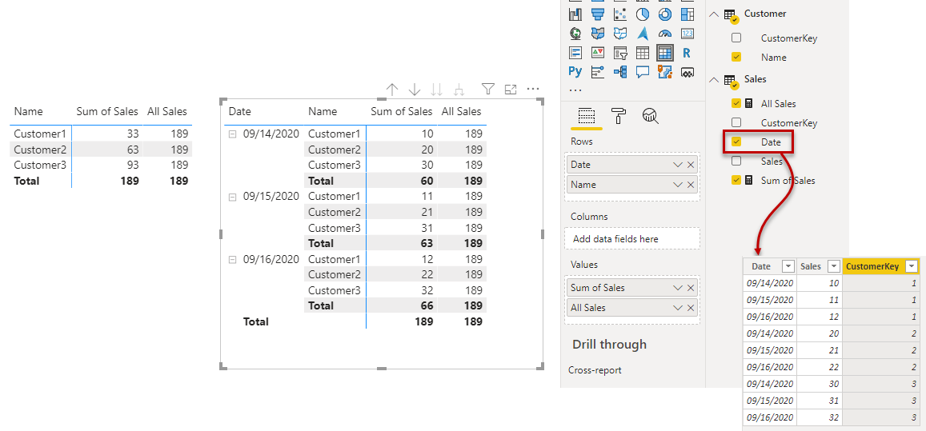Viewport: 926px width, 431px height.
Task: Uncheck the Sum of Sales measure
Action: [x=736, y=180]
